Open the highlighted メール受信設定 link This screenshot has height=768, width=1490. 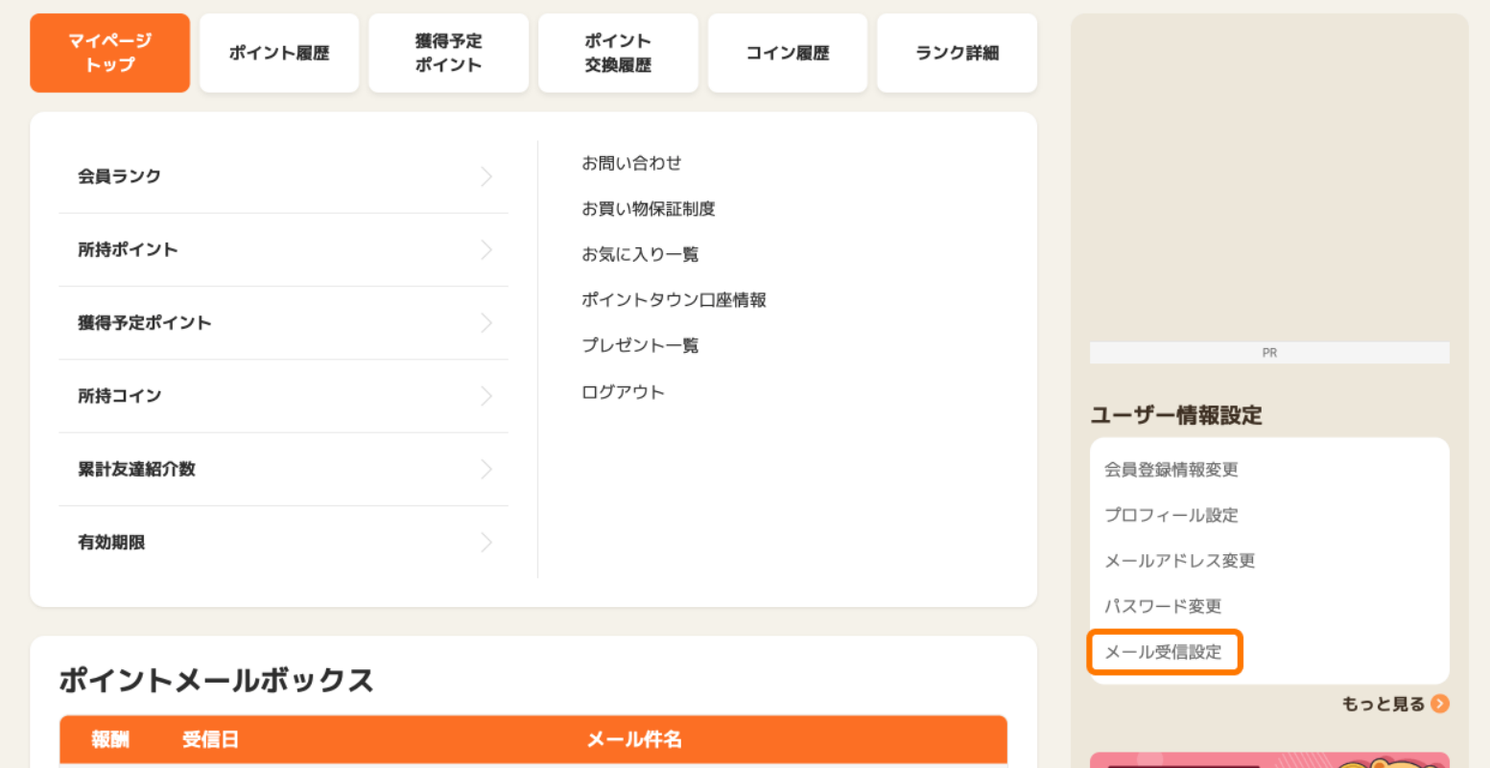1164,652
